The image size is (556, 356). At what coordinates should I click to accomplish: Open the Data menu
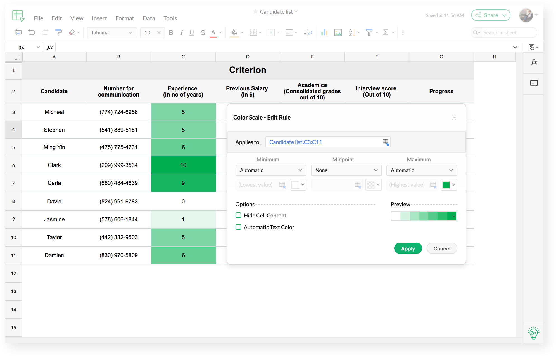pos(148,18)
